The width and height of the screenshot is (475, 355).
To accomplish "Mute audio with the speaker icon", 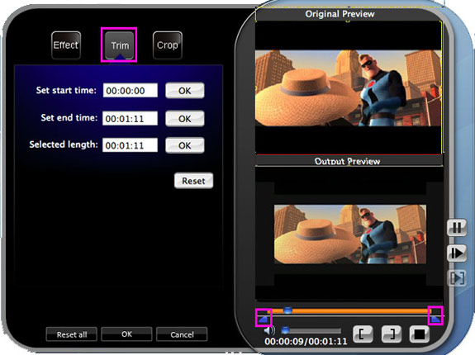I will coord(268,330).
